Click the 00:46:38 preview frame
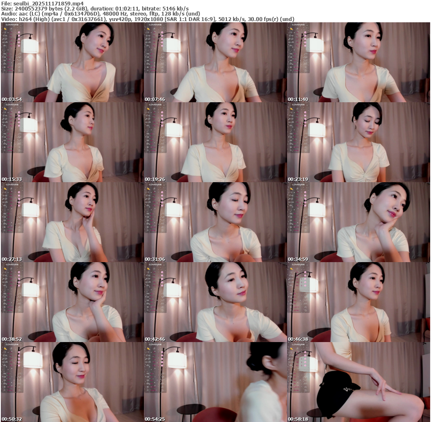Viewport: 431px width, 422px height. [x=358, y=302]
